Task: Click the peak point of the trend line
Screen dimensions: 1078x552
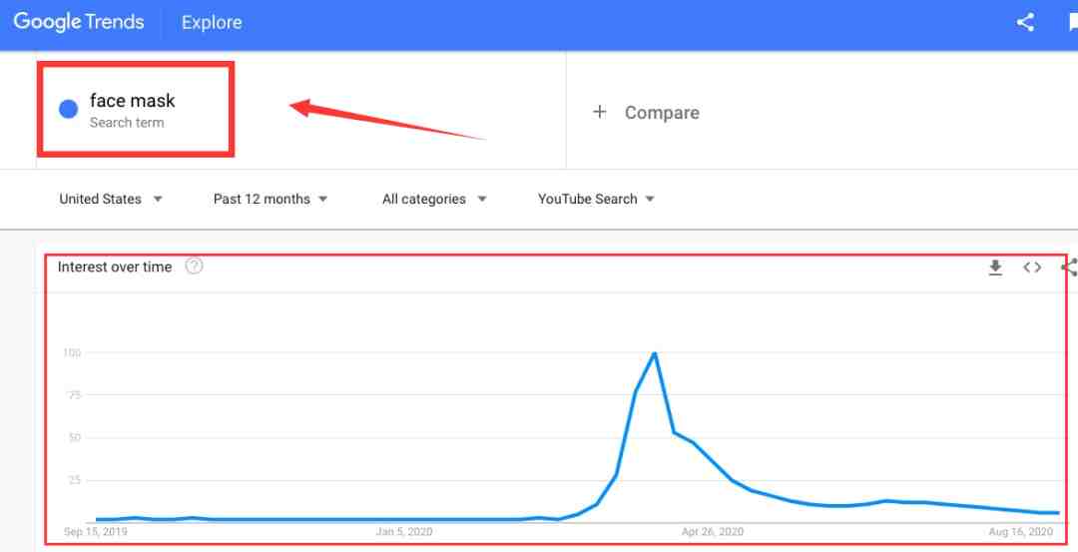Action: click(655, 353)
